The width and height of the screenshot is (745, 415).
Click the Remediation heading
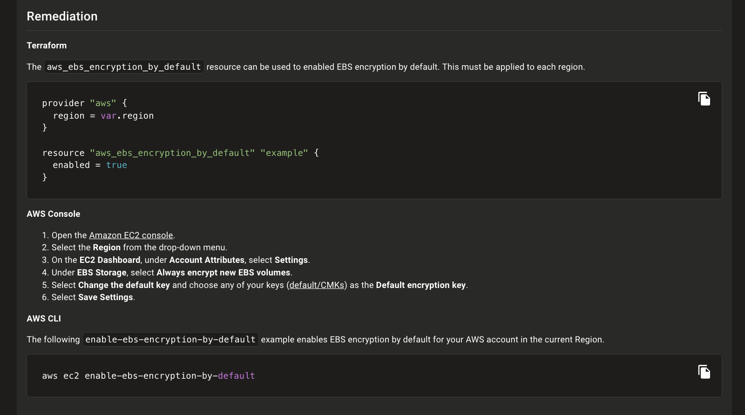[62, 16]
